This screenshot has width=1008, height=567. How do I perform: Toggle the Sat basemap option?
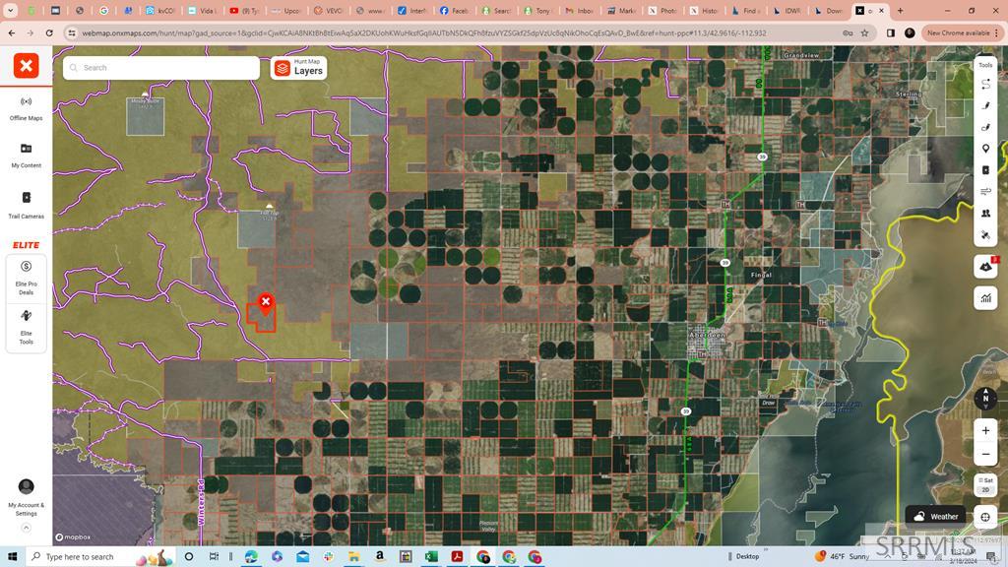985,480
